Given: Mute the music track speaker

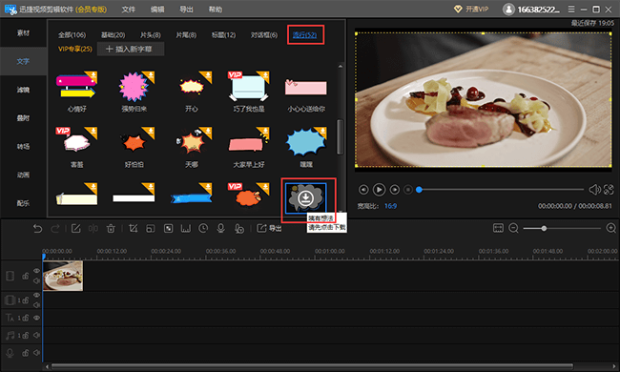Looking at the screenshot, I should tap(36, 335).
